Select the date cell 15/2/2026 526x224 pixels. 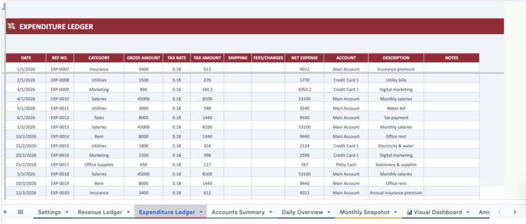[x=26, y=146]
